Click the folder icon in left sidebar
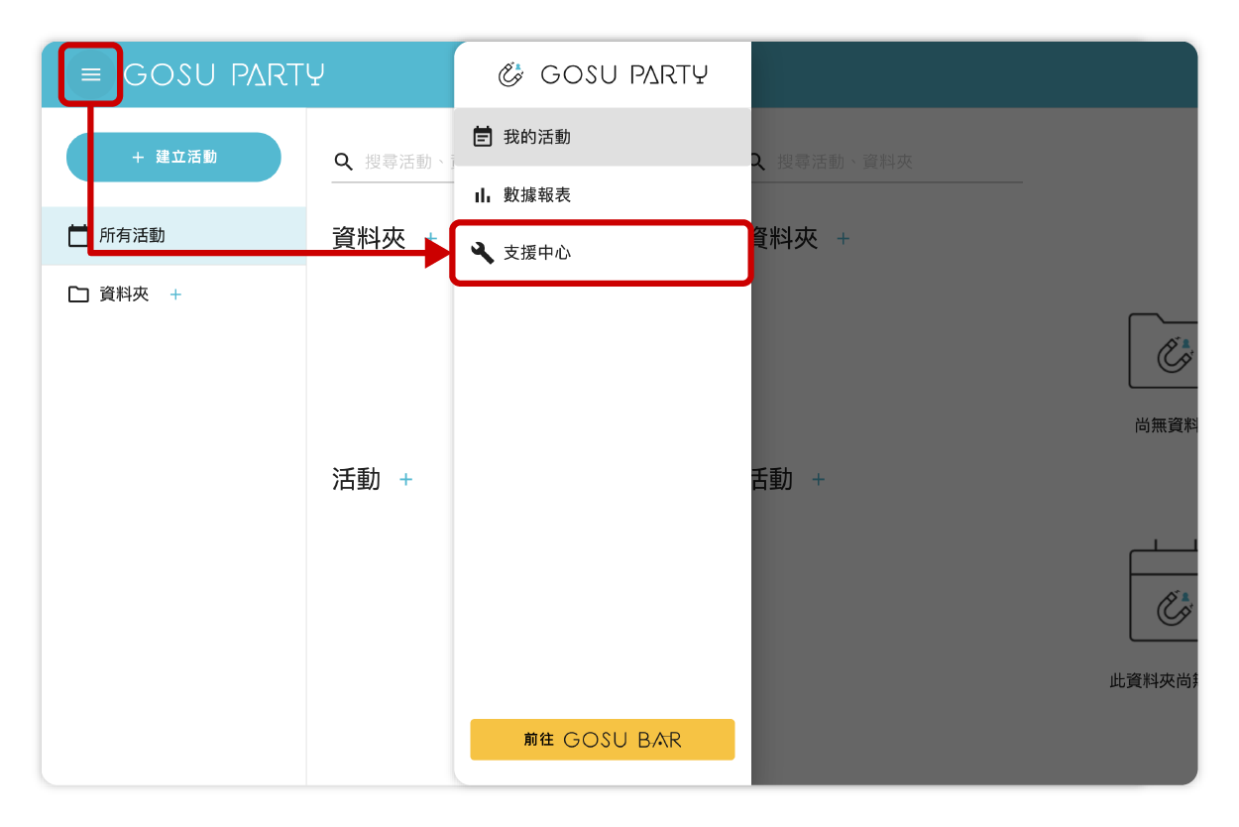 click(78, 295)
